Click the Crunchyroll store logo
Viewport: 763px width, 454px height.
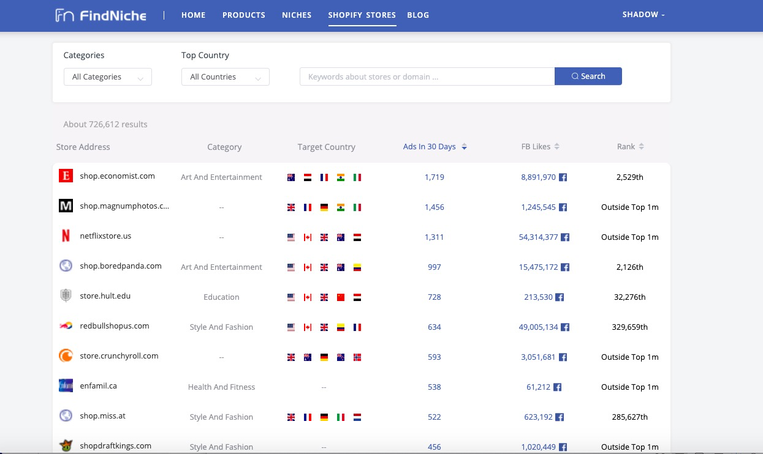(x=66, y=356)
